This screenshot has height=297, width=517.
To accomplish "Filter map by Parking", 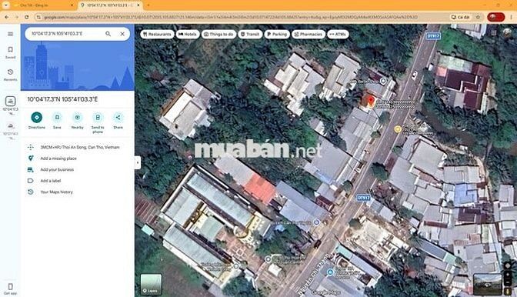I will pyautogui.click(x=277, y=35).
